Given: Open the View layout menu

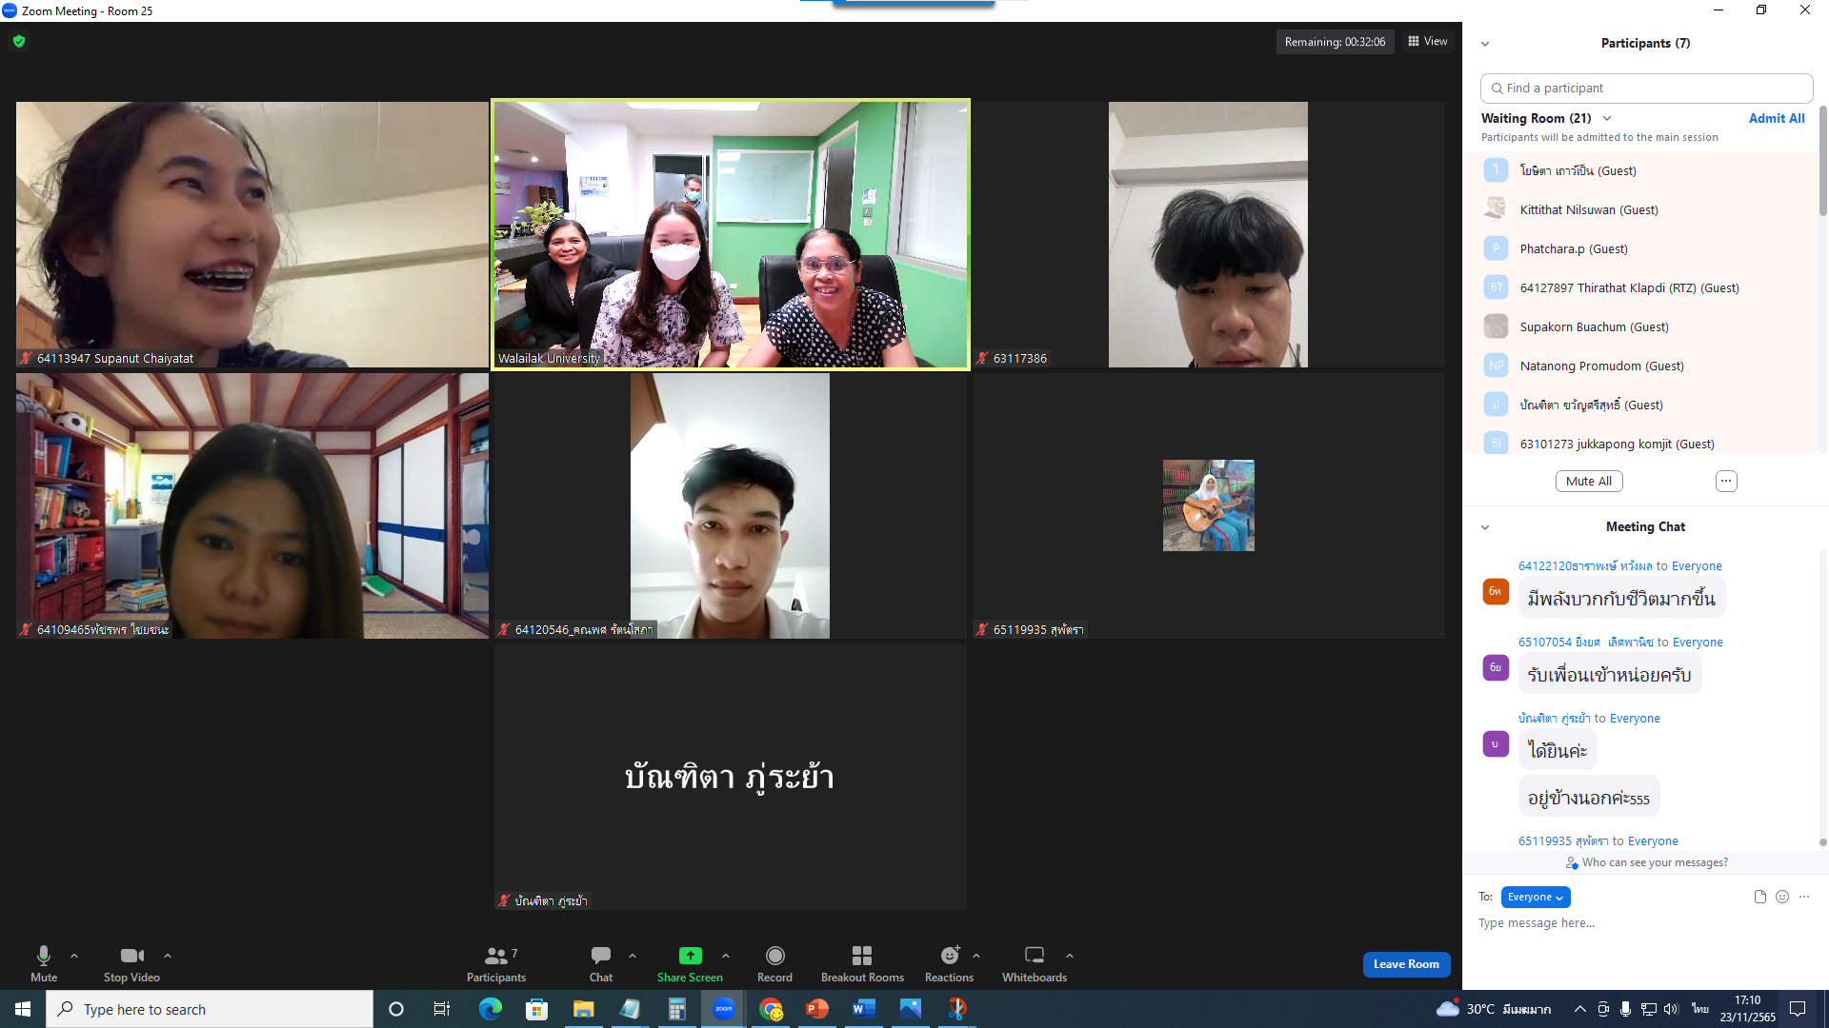Looking at the screenshot, I should point(1428,41).
